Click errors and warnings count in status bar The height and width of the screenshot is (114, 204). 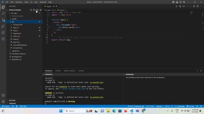(x=23, y=106)
